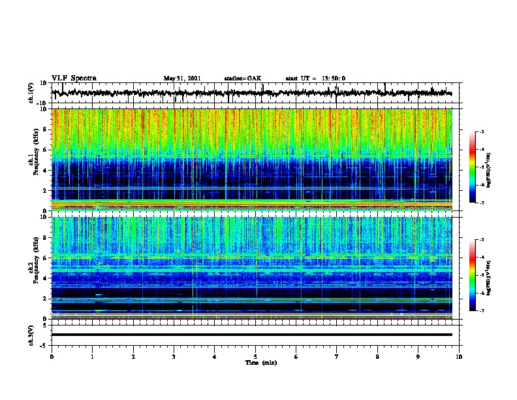Viewport: 517px width, 400px height.
Task: Click the ch.1 voltage waveform trace
Action: [251, 93]
